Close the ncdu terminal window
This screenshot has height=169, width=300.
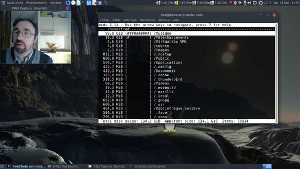tap(274, 15)
